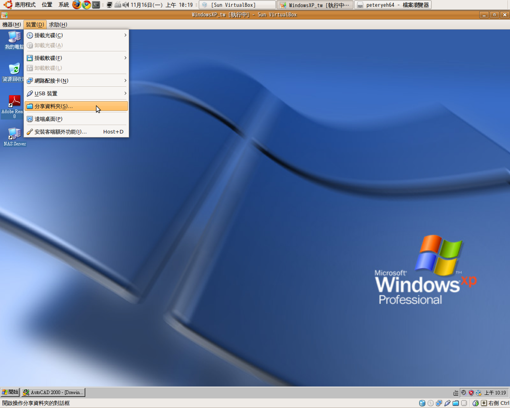The image size is (510, 408).
Task: Click the Ubuntu logo icon in panel
Action: coord(8,5)
